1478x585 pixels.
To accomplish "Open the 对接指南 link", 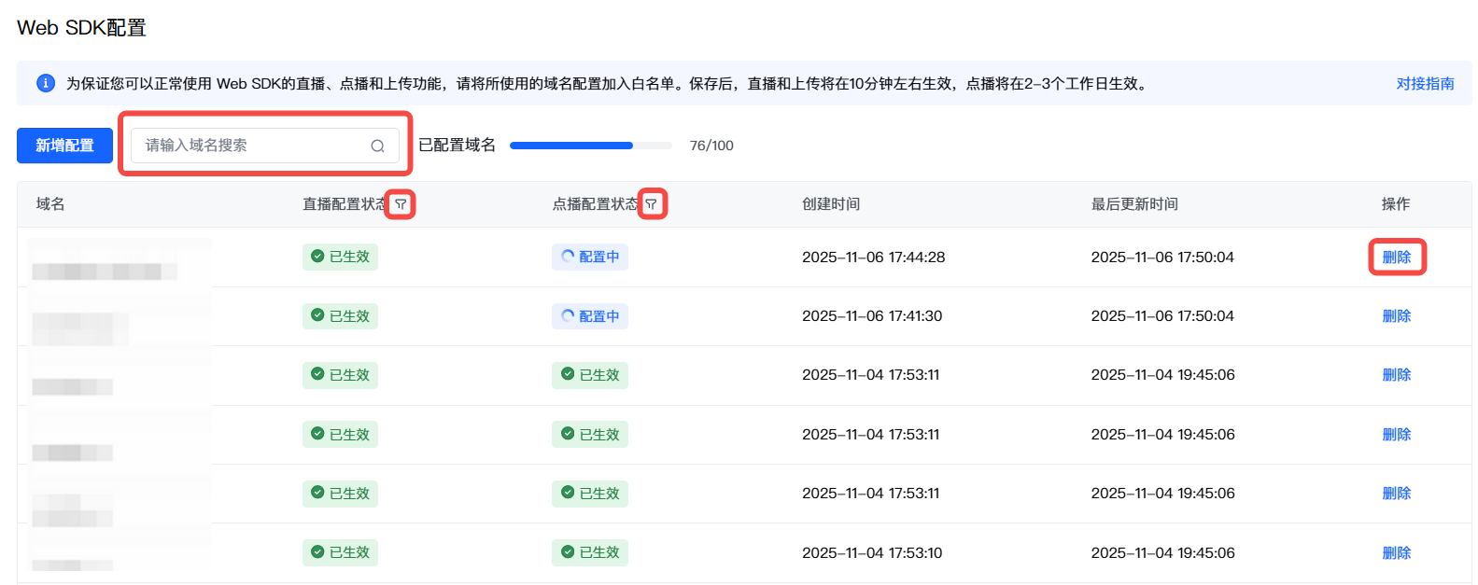I will (x=1425, y=83).
